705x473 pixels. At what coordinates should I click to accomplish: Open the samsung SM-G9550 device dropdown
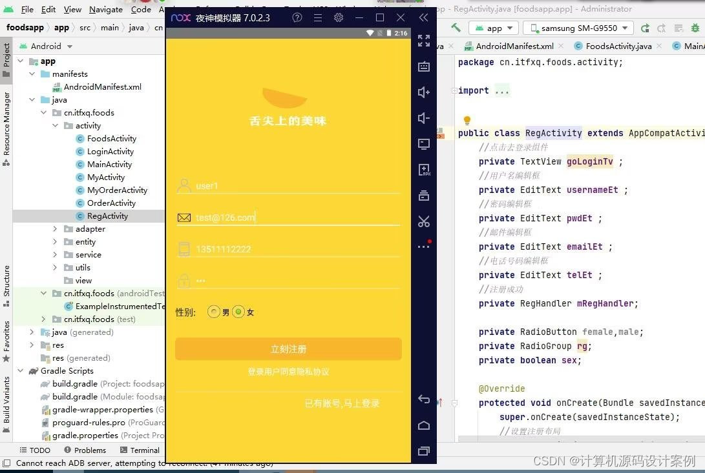tap(578, 28)
